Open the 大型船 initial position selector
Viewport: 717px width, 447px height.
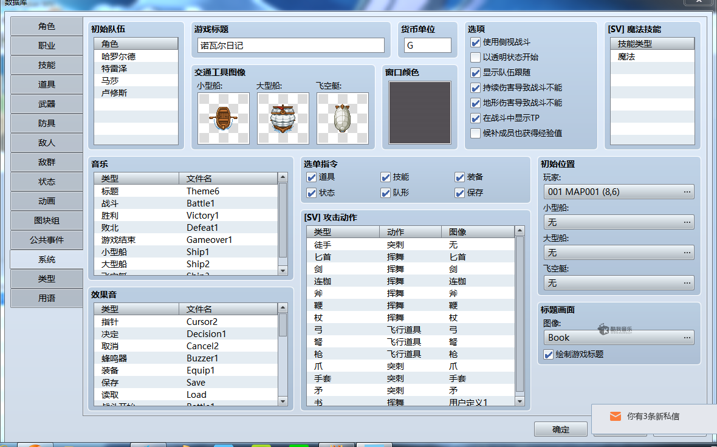click(619, 253)
